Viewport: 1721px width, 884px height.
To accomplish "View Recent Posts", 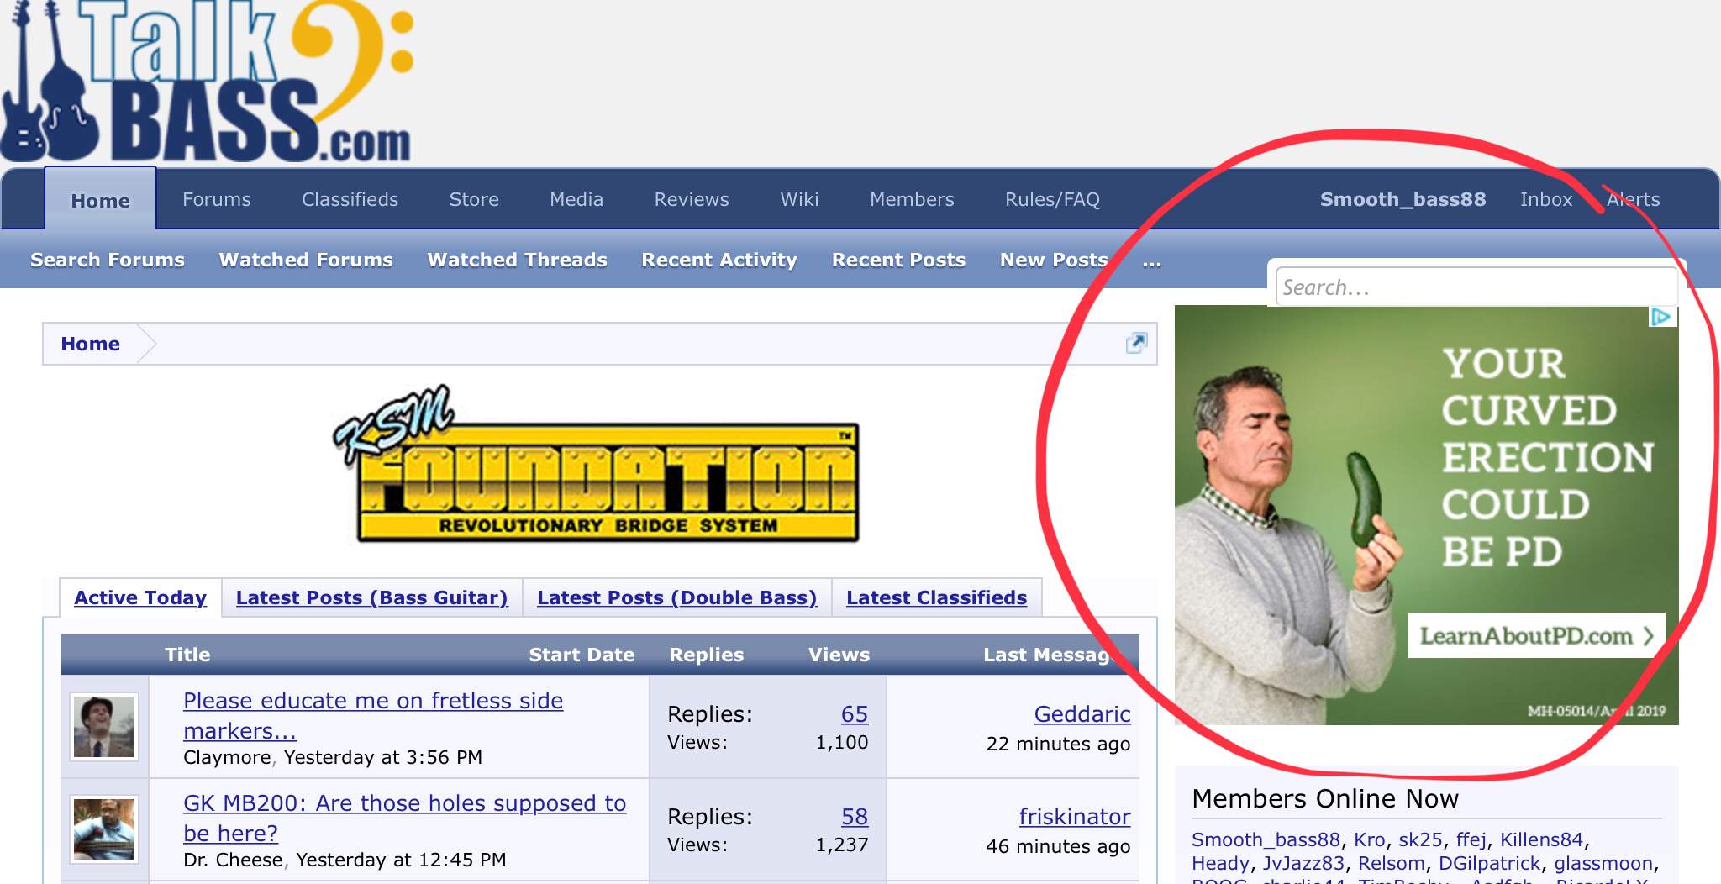I will tap(898, 260).
